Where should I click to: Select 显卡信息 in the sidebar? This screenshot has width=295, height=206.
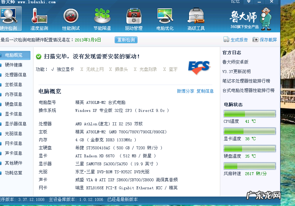[x=13, y=114]
